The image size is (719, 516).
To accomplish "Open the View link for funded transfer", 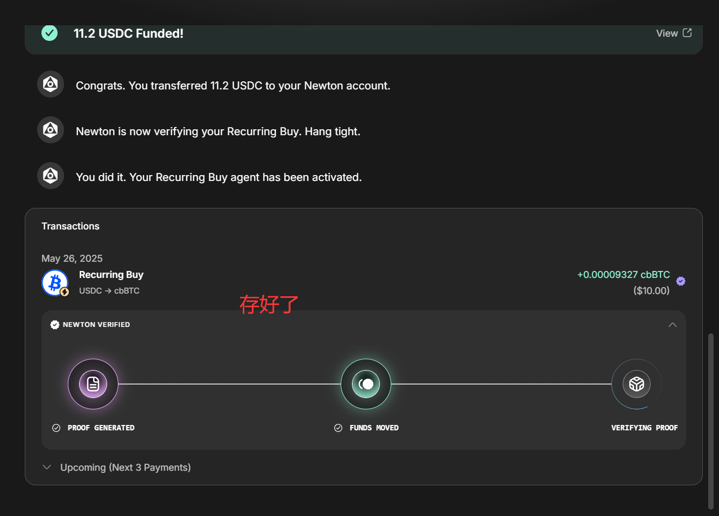I will pos(674,33).
